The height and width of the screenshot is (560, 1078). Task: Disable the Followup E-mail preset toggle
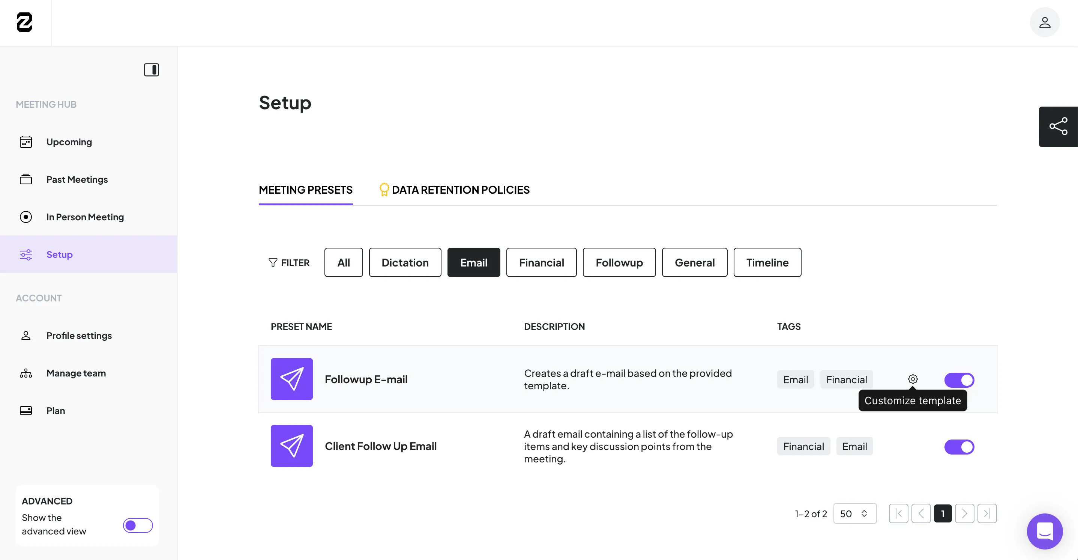(959, 380)
